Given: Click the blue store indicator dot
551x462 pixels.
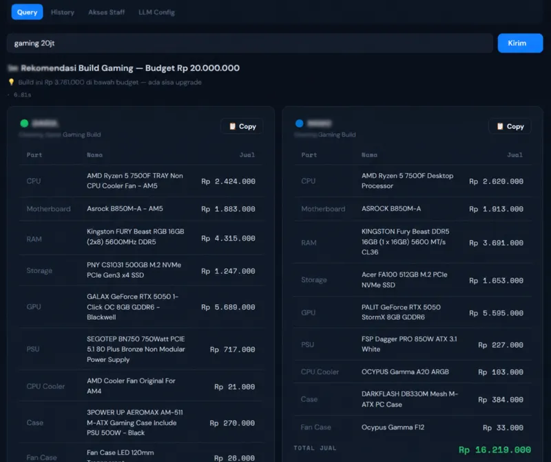Looking at the screenshot, I should click(x=300, y=123).
